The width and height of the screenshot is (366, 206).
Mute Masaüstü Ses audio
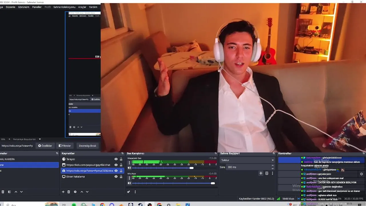click(x=129, y=168)
